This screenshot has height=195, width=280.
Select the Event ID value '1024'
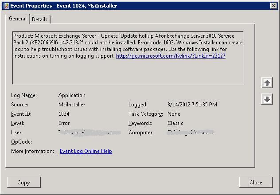(64, 114)
